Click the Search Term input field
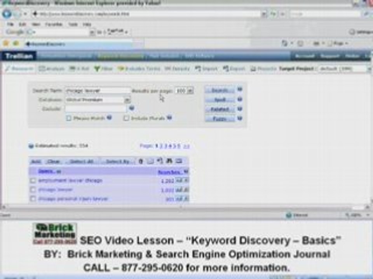373x279 pixels. point(98,91)
